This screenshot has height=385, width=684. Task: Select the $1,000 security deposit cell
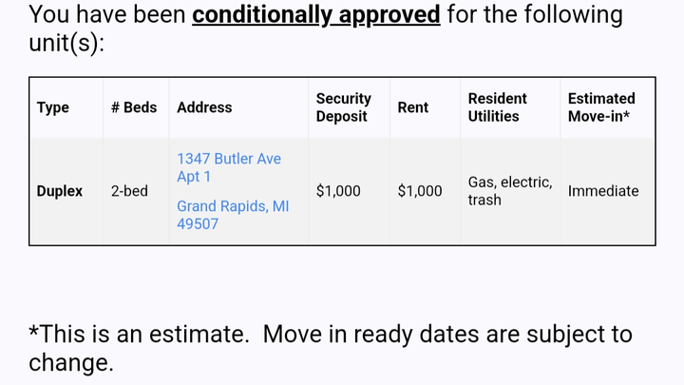pyautogui.click(x=338, y=191)
